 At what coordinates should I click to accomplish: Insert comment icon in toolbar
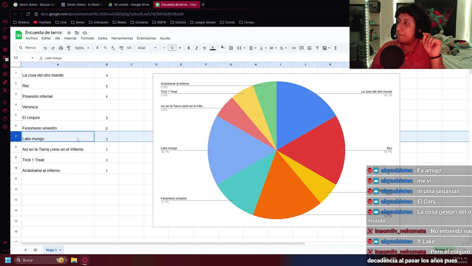[302, 48]
